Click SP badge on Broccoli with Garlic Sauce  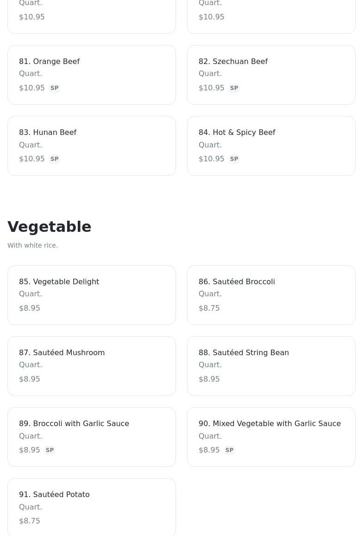pos(50,450)
